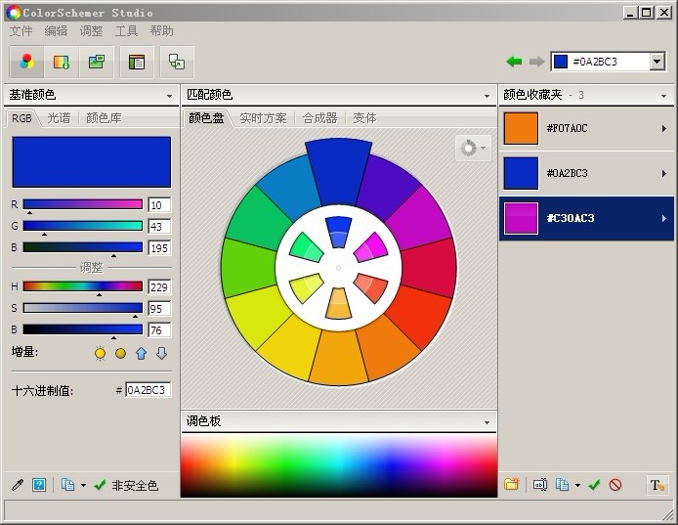
Task: Switch to the 颜色库 tab
Action: pos(104,117)
